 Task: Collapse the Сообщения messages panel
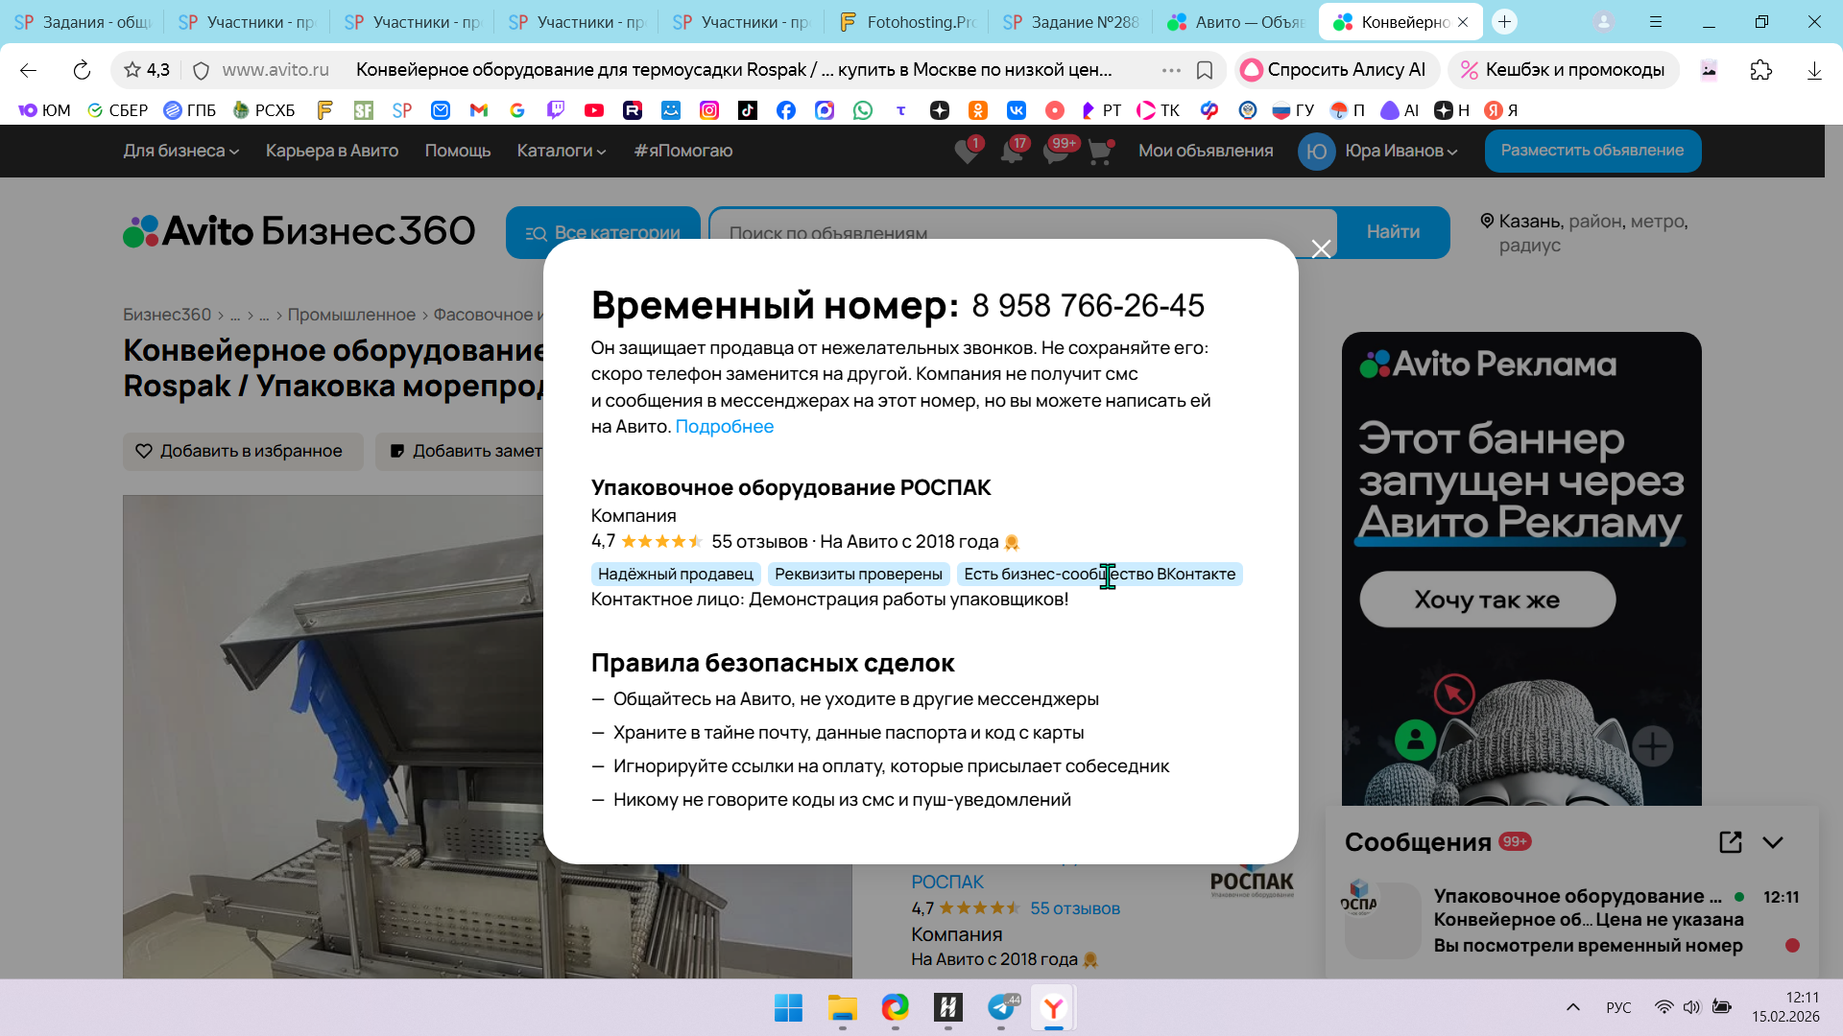point(1773,842)
